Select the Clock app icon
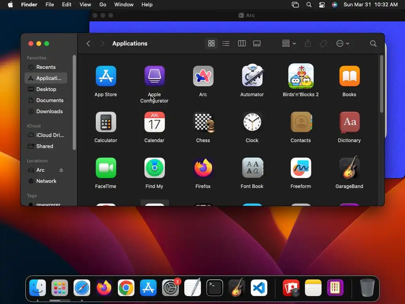Viewport: 405px width, 304px height. click(x=252, y=122)
